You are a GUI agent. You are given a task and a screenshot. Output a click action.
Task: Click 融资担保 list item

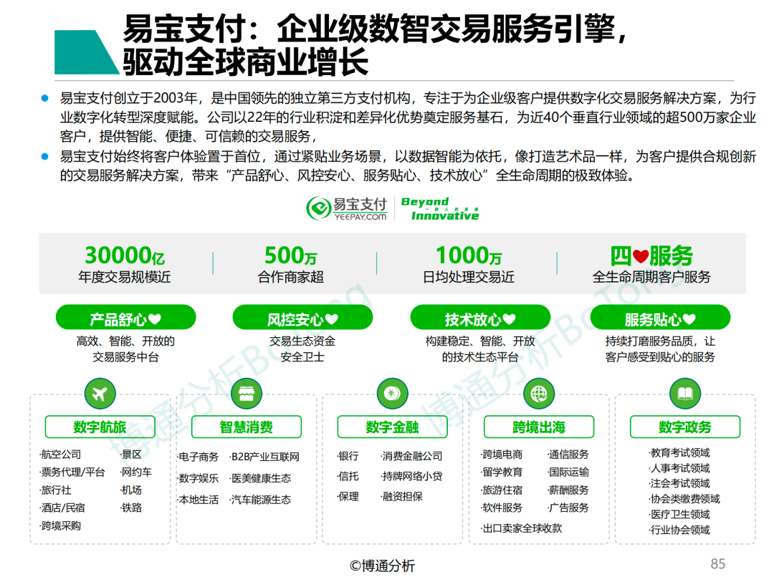[402, 496]
